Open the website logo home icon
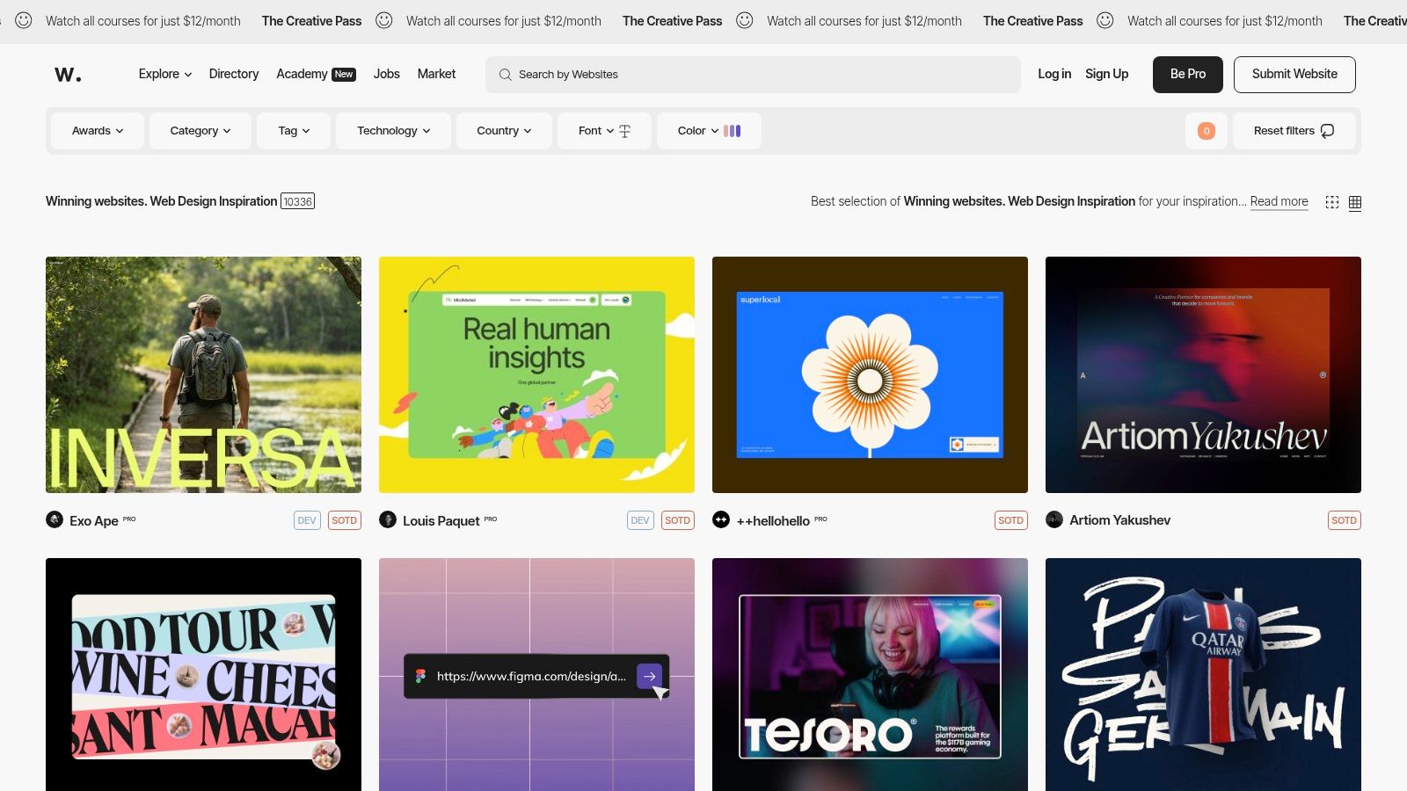 [69, 74]
